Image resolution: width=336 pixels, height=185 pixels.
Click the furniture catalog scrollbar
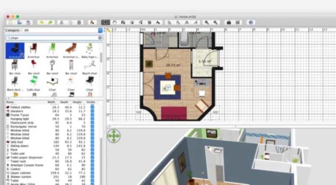pyautogui.click(x=101, y=58)
